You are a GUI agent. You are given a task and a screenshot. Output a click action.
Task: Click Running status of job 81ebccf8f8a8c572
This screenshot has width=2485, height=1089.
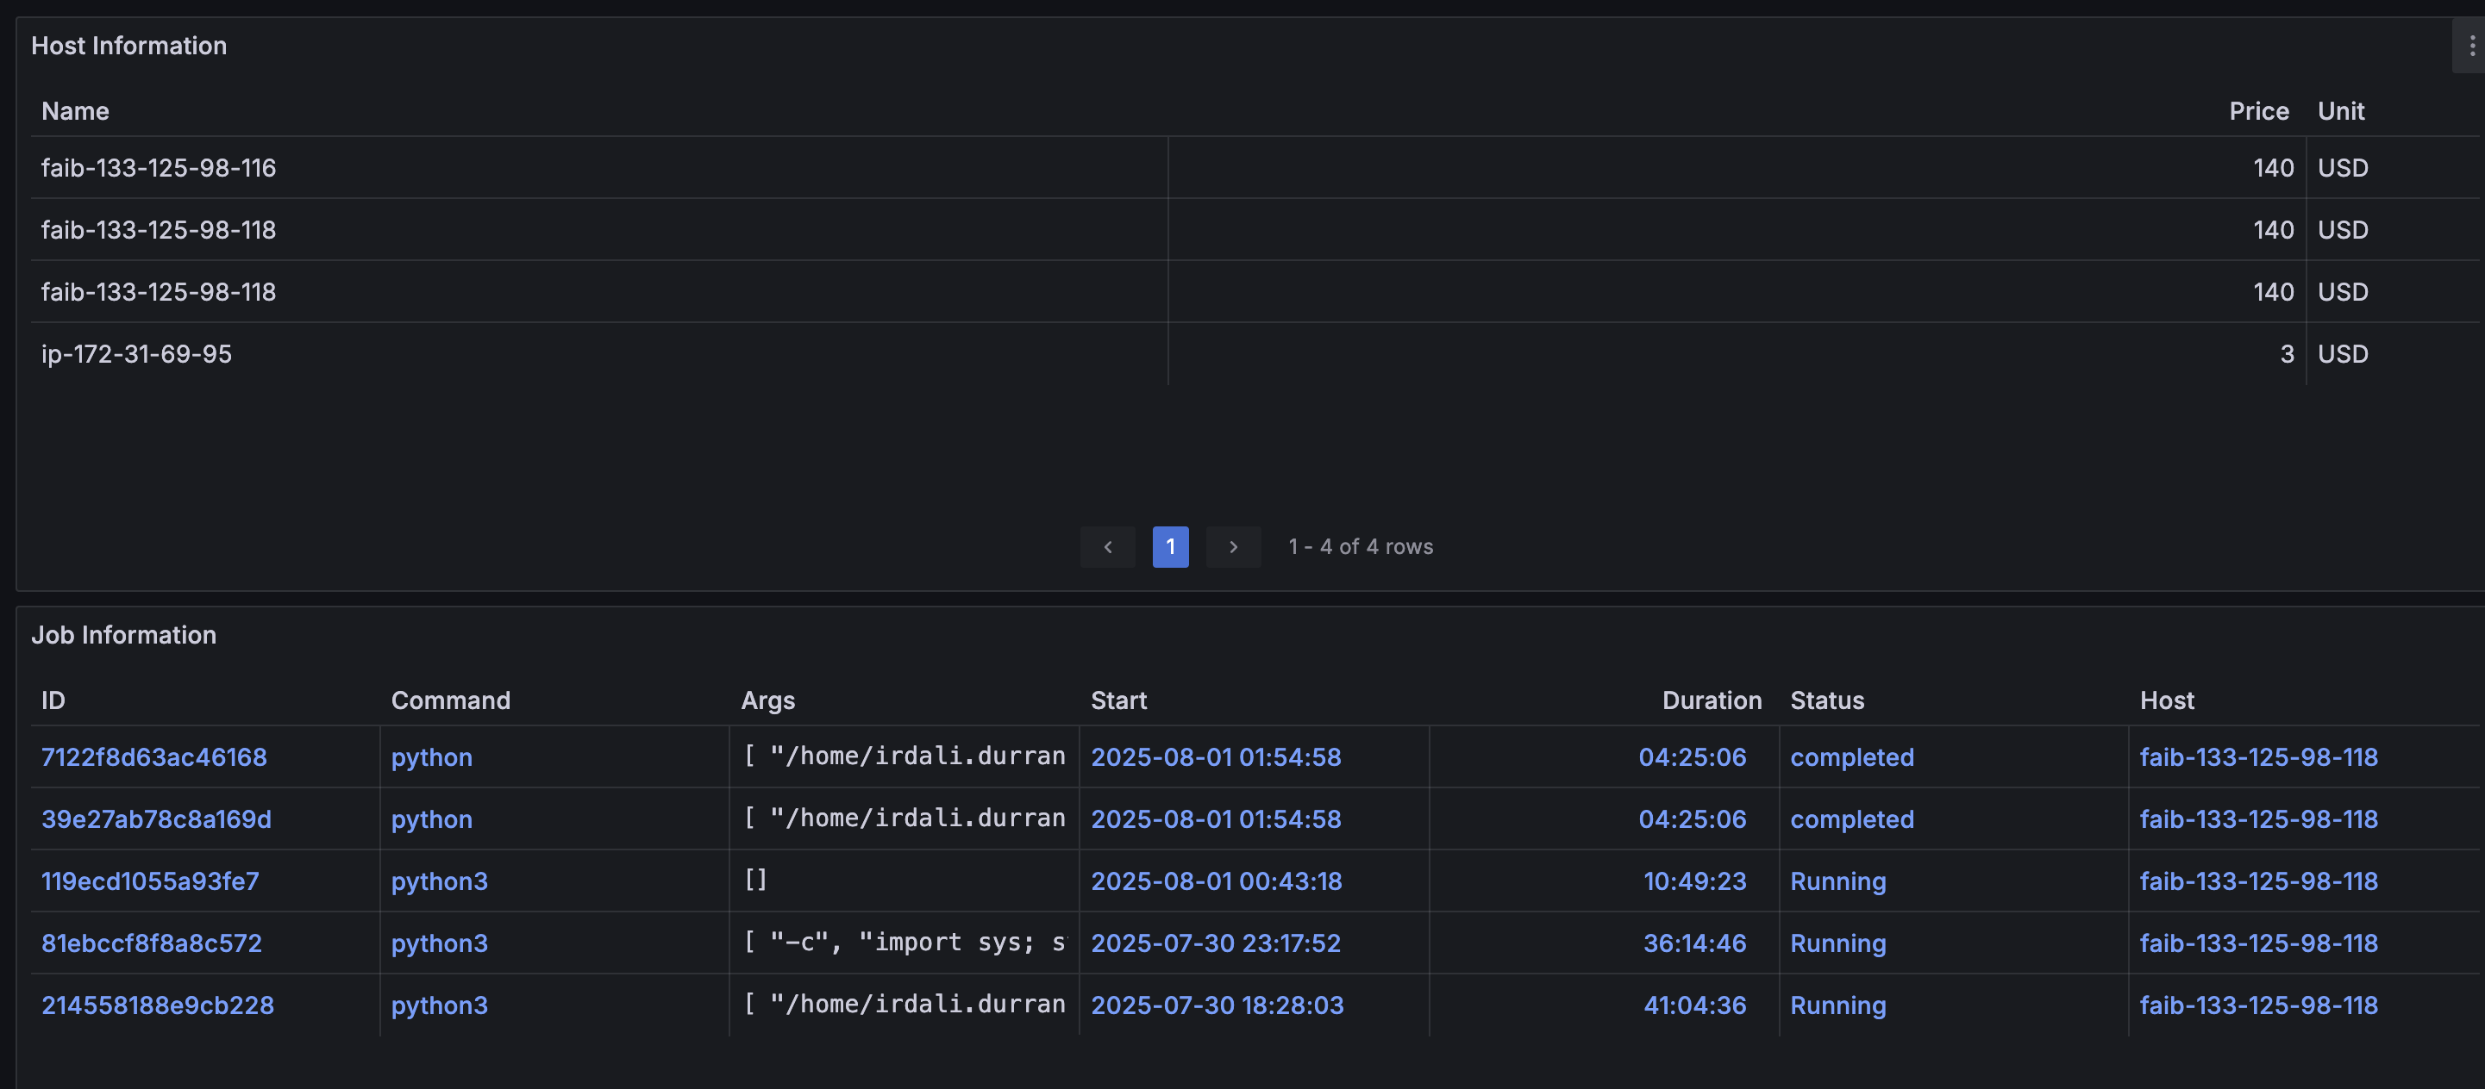tap(1837, 943)
